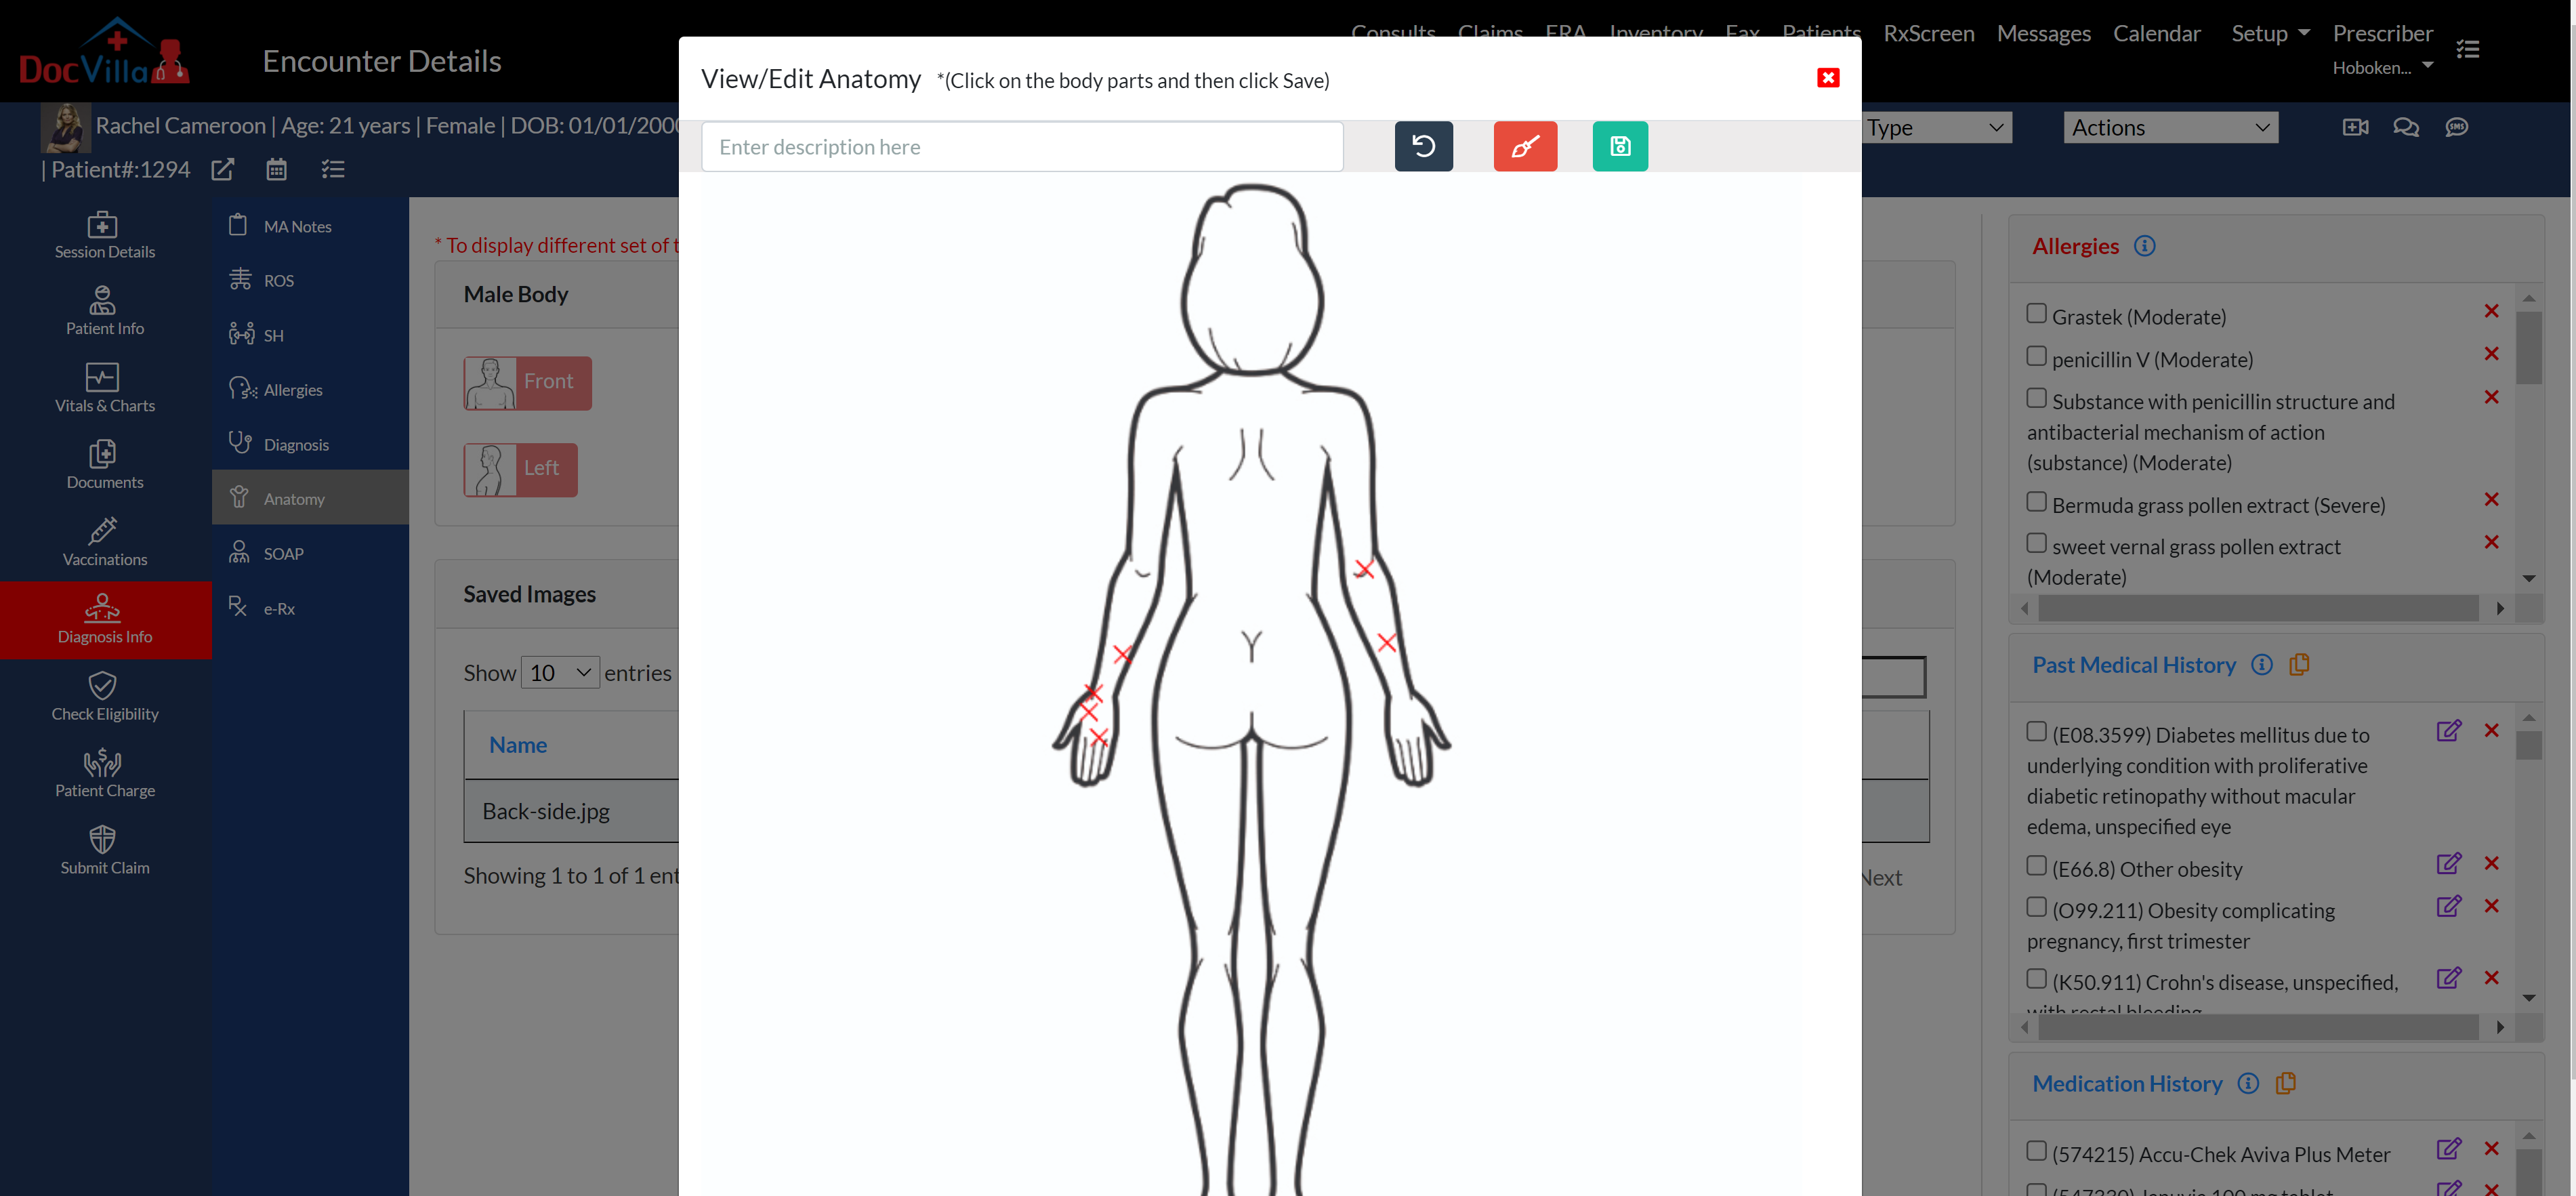
Task: Select the red draw marker tool
Action: (1524, 146)
